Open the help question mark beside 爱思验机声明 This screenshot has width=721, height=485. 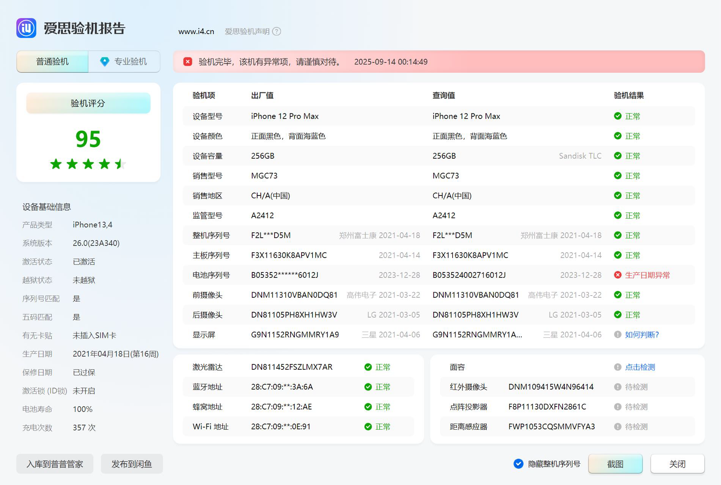(x=277, y=31)
